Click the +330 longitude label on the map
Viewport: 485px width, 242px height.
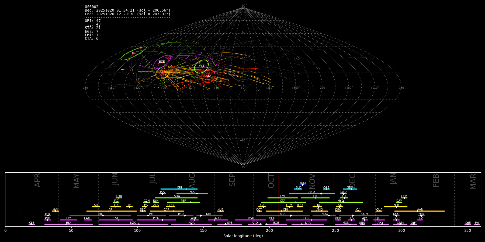pyautogui.click(x=269, y=88)
